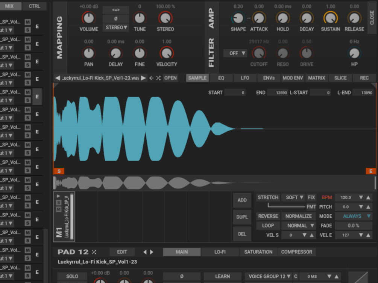
Task: Open SLICE tab
Action: point(340,78)
